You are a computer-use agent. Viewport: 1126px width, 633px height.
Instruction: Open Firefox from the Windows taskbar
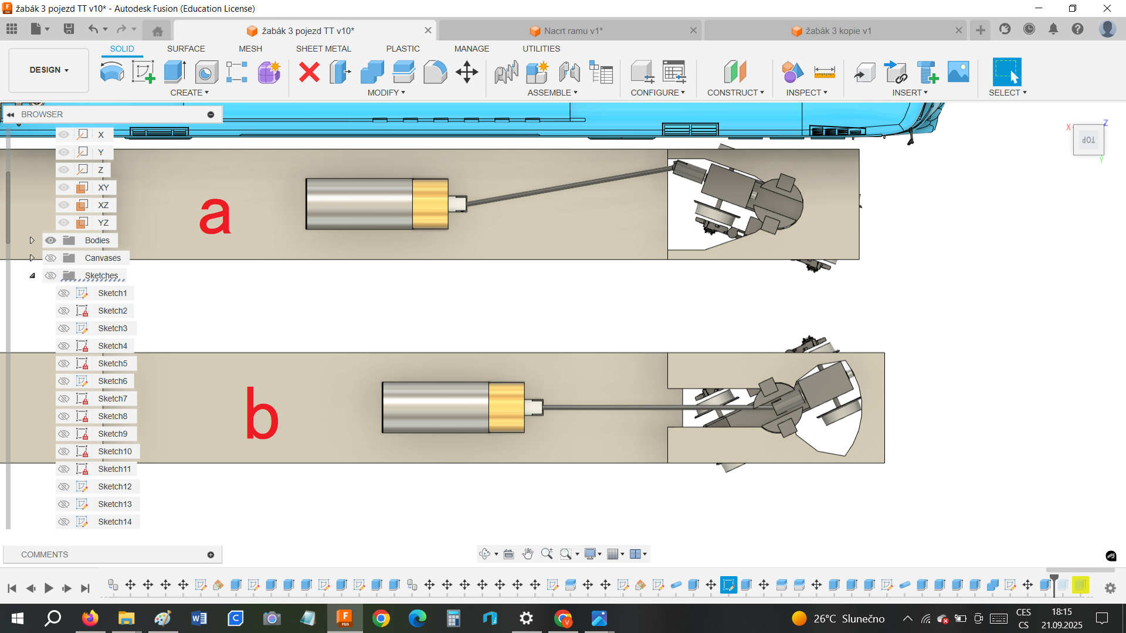click(90, 618)
